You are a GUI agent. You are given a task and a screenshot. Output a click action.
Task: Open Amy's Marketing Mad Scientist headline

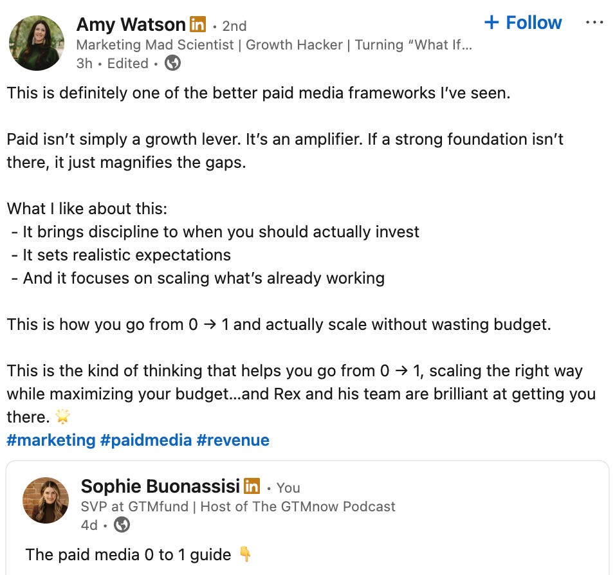click(x=274, y=45)
